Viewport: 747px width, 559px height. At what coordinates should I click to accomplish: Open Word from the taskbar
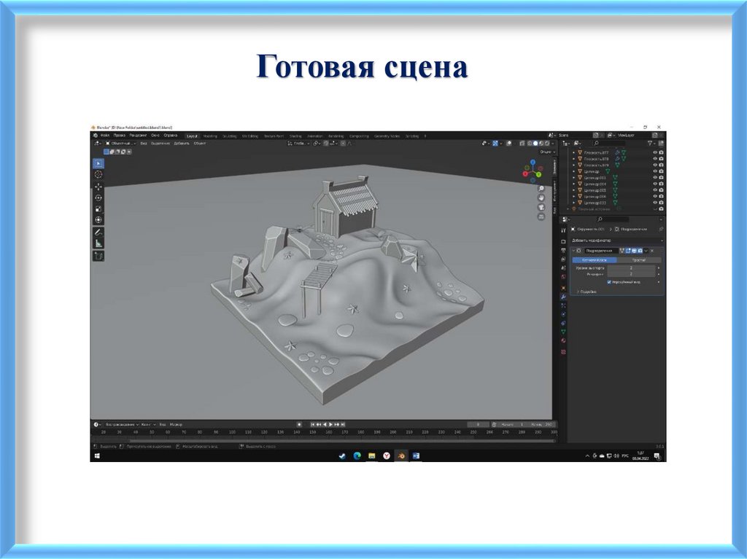pyautogui.click(x=416, y=456)
